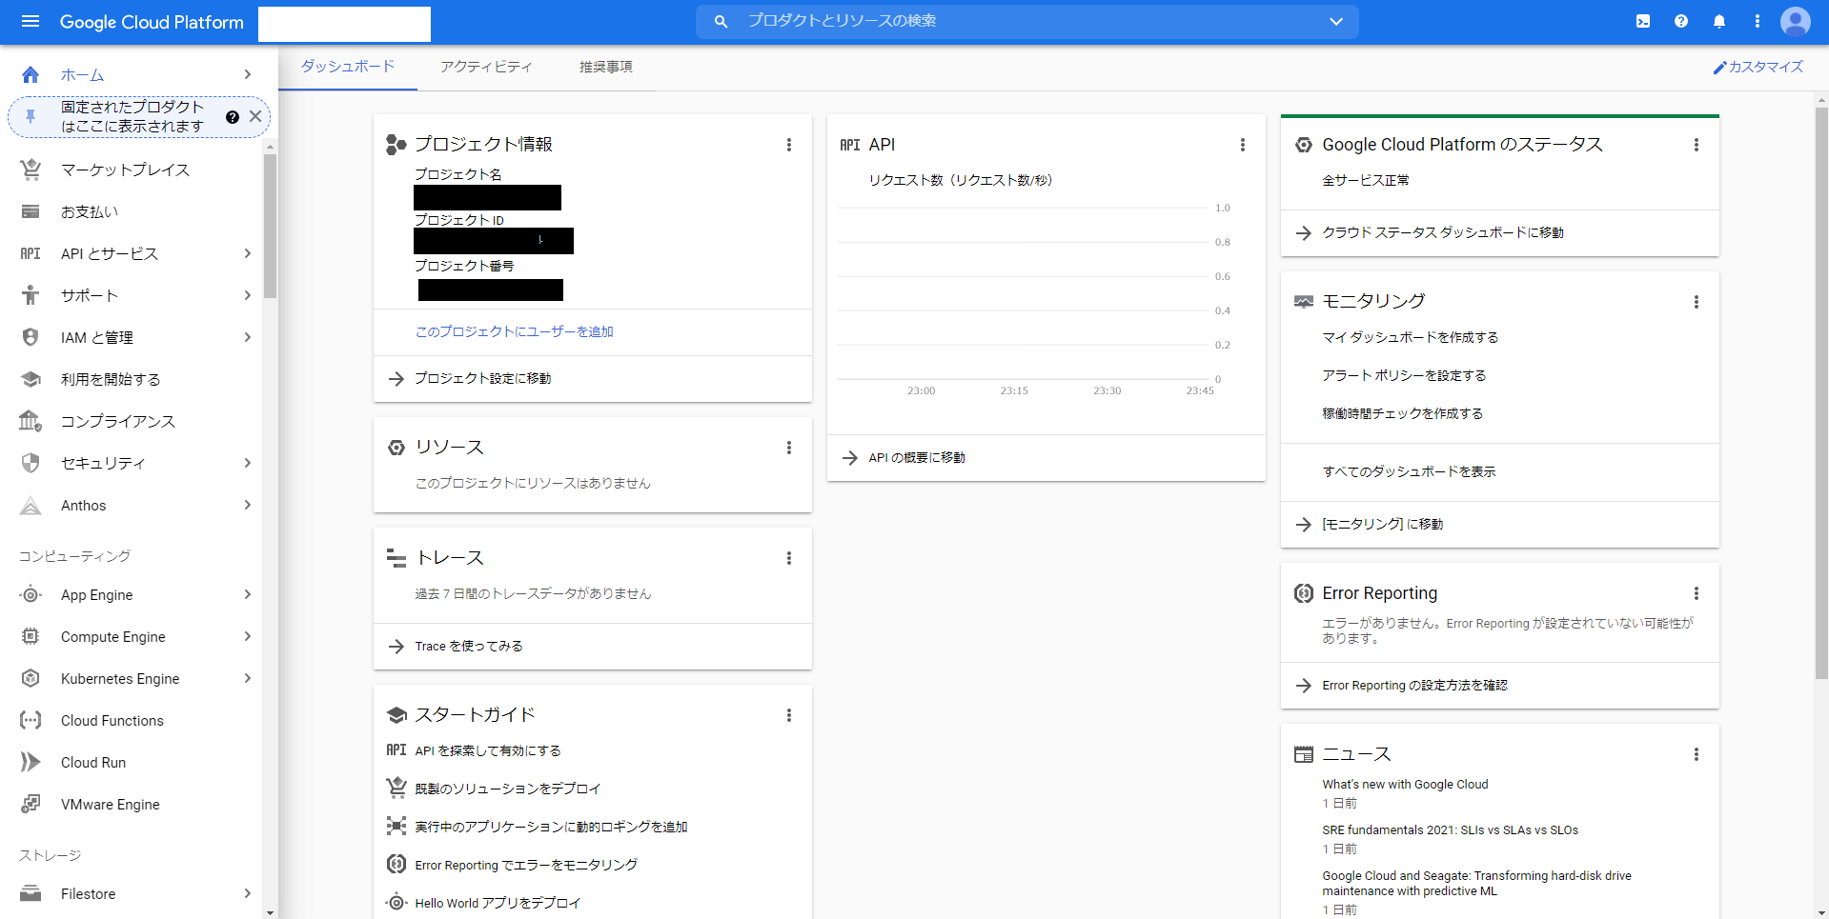Click the お支払い billing card icon
Image resolution: width=1829 pixels, height=919 pixels.
[30, 211]
